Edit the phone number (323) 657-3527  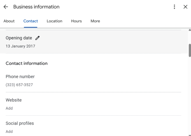coord(19,85)
